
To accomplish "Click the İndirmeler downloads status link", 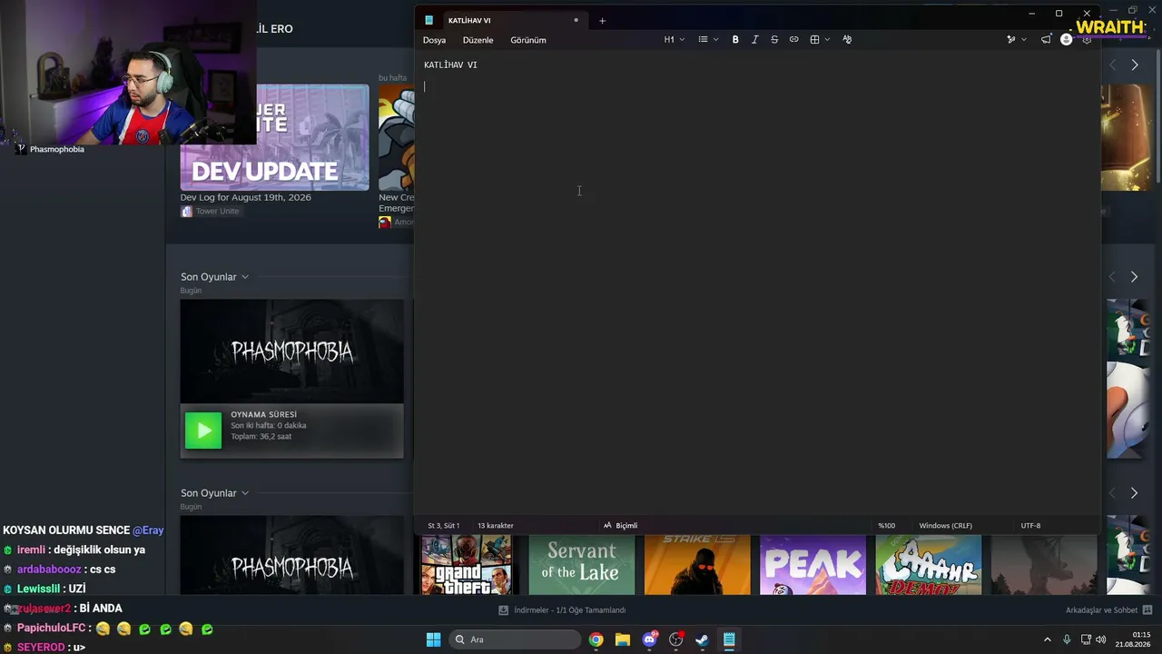I will [x=570, y=610].
